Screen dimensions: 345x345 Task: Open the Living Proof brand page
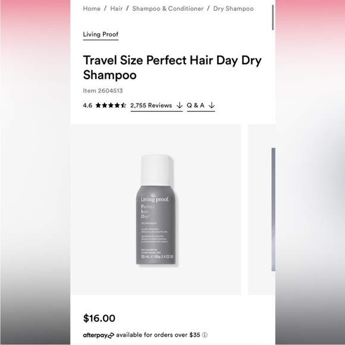click(x=101, y=34)
